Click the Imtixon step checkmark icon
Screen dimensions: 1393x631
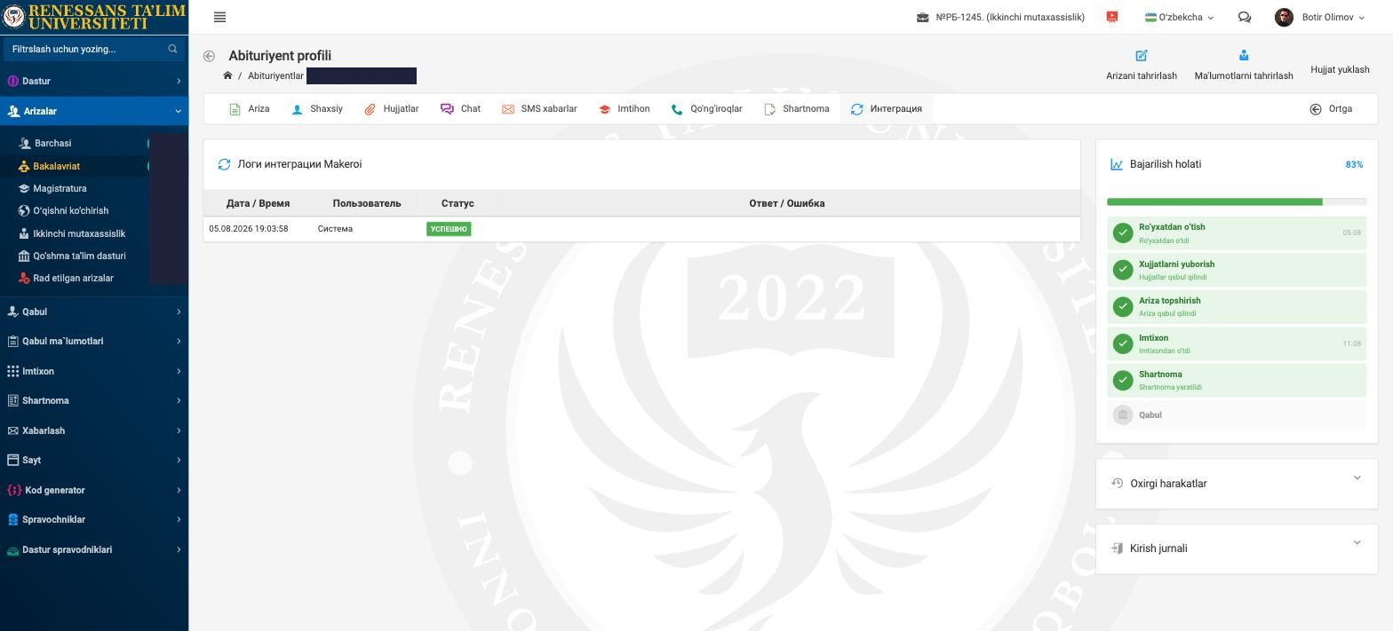click(1123, 343)
